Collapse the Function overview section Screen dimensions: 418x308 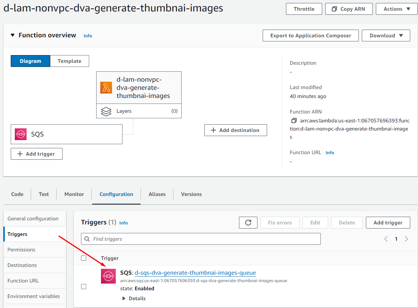pos(13,35)
